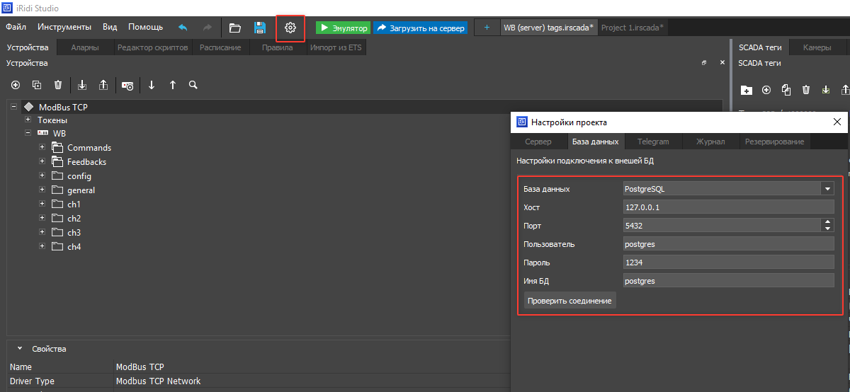Expand the Токены tree node
This screenshot has width=850, height=392.
click(x=28, y=120)
